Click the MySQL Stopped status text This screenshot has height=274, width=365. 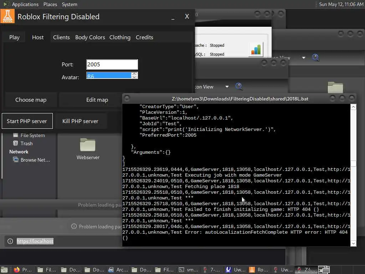(x=217, y=54)
